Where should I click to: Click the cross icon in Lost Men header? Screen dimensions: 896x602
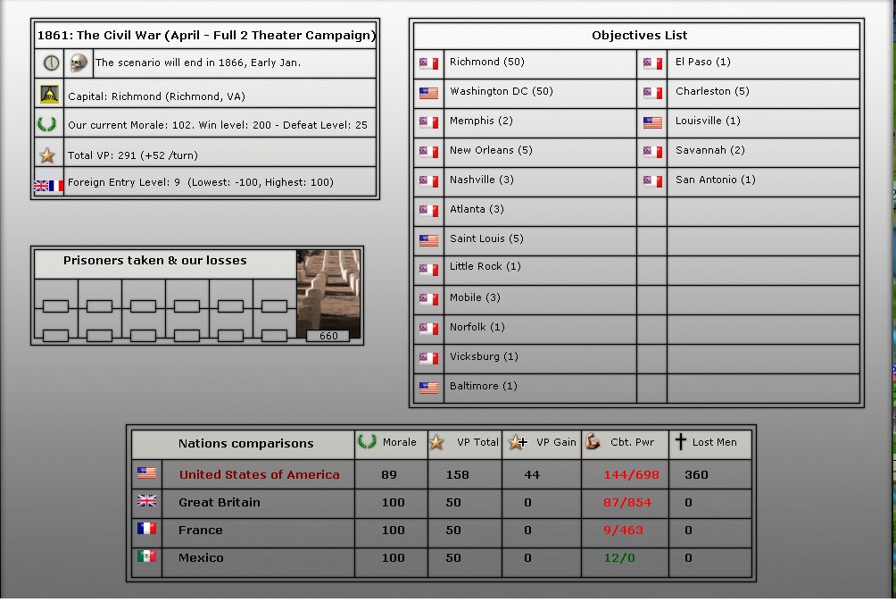pyautogui.click(x=680, y=442)
